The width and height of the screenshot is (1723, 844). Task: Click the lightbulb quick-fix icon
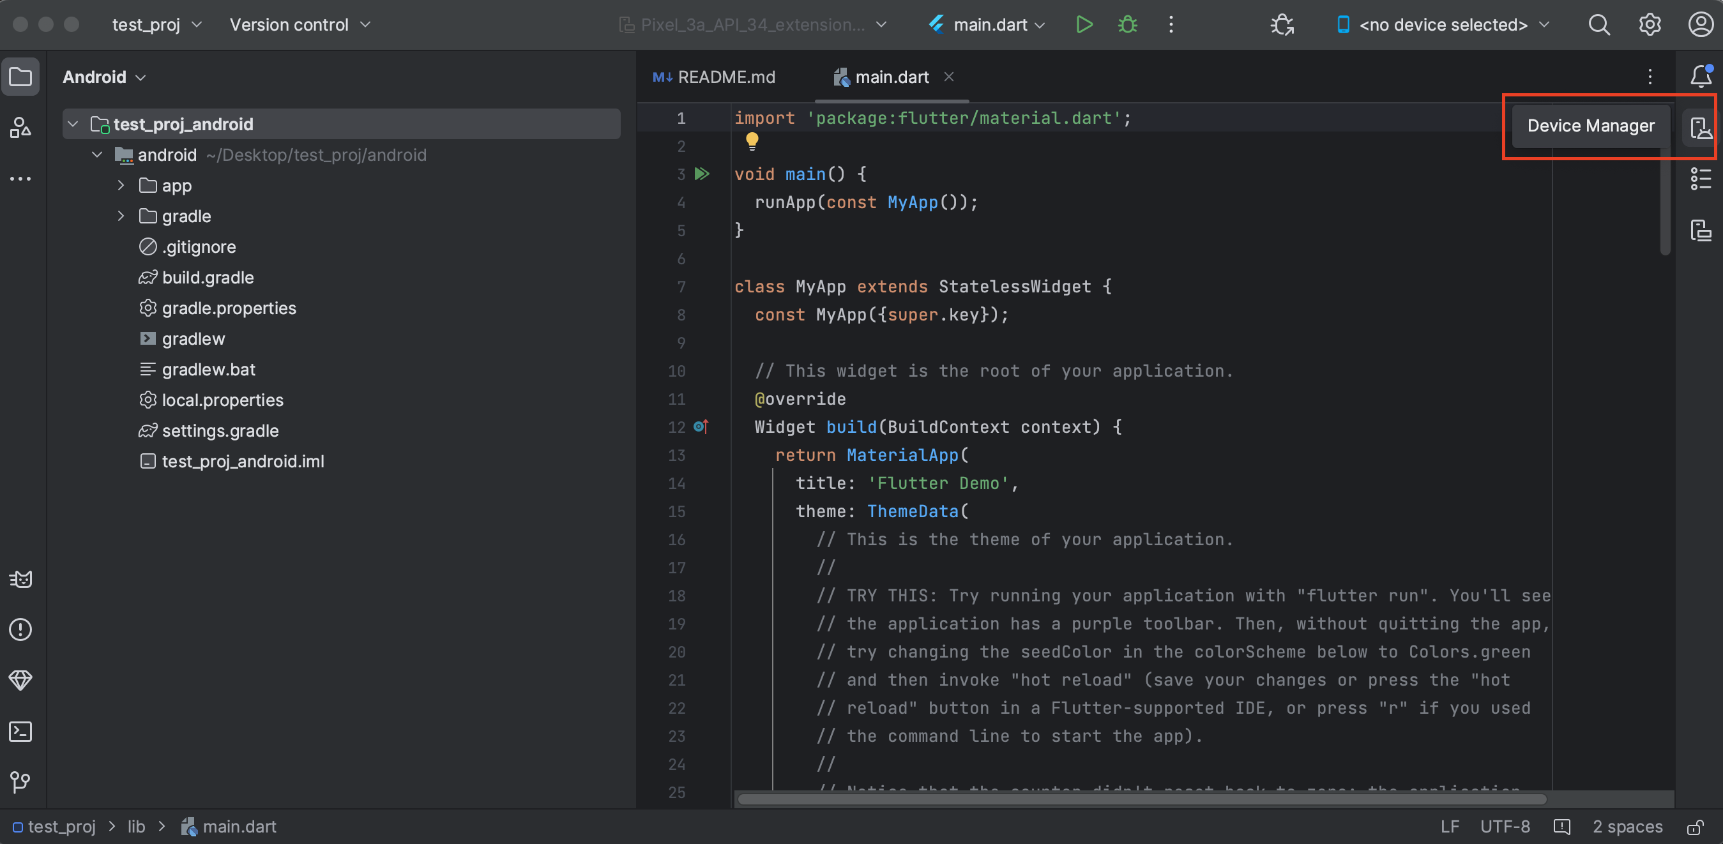coord(752,141)
